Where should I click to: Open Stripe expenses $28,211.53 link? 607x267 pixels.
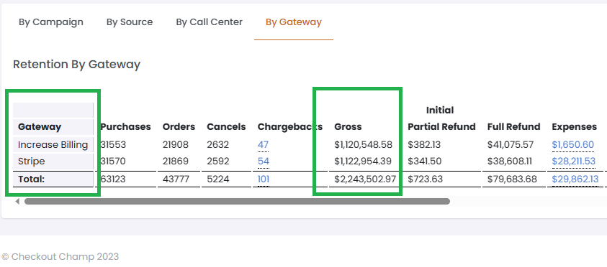click(x=574, y=161)
